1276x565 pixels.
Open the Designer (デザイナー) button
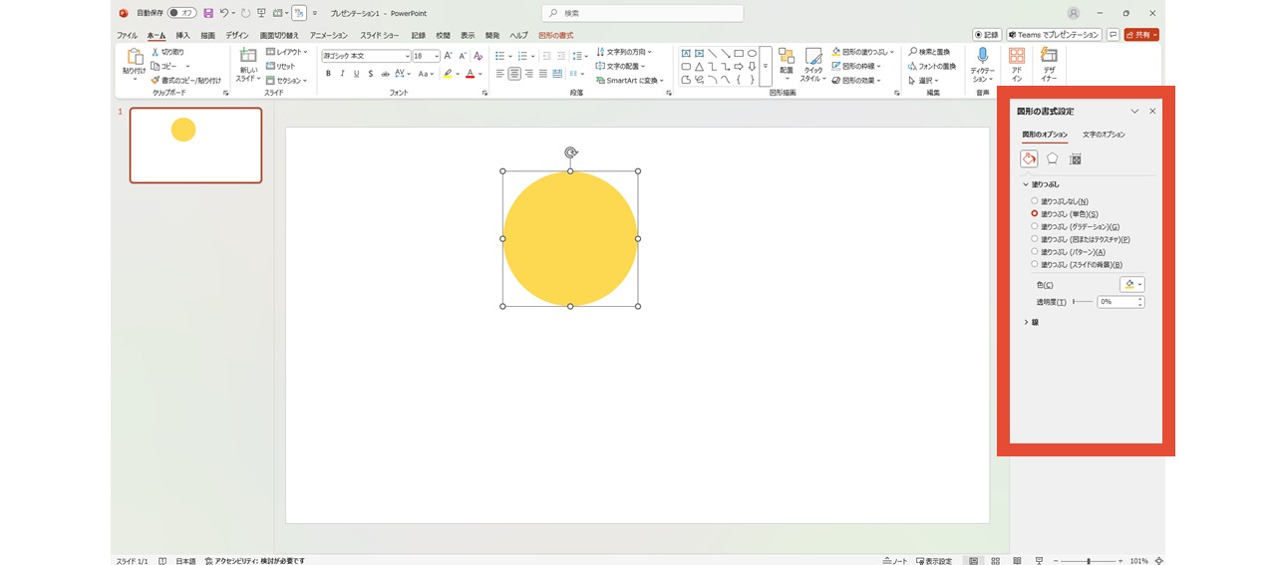(1049, 65)
